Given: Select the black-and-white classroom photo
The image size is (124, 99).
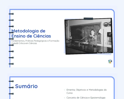Looking at the screenshot, I should (89, 36).
